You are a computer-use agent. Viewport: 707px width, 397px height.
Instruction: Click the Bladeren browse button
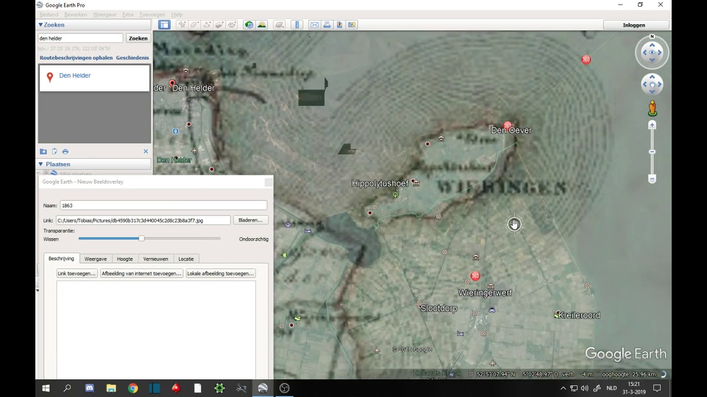pyautogui.click(x=251, y=220)
